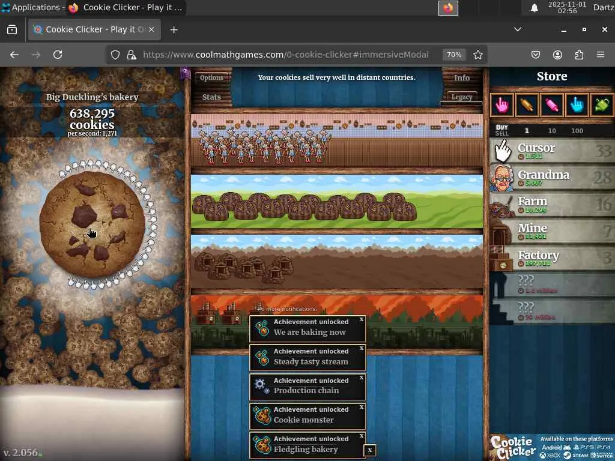
Task: Purchase a Grandma building
Action: (552, 178)
